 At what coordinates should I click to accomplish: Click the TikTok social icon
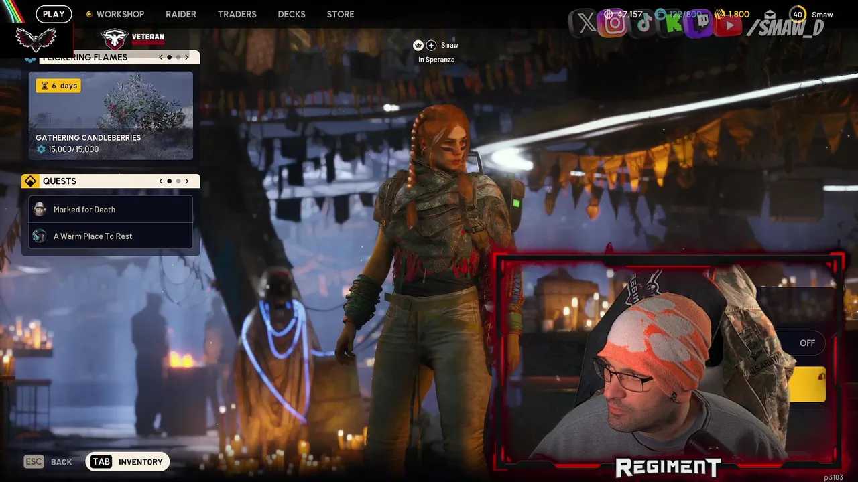click(643, 25)
